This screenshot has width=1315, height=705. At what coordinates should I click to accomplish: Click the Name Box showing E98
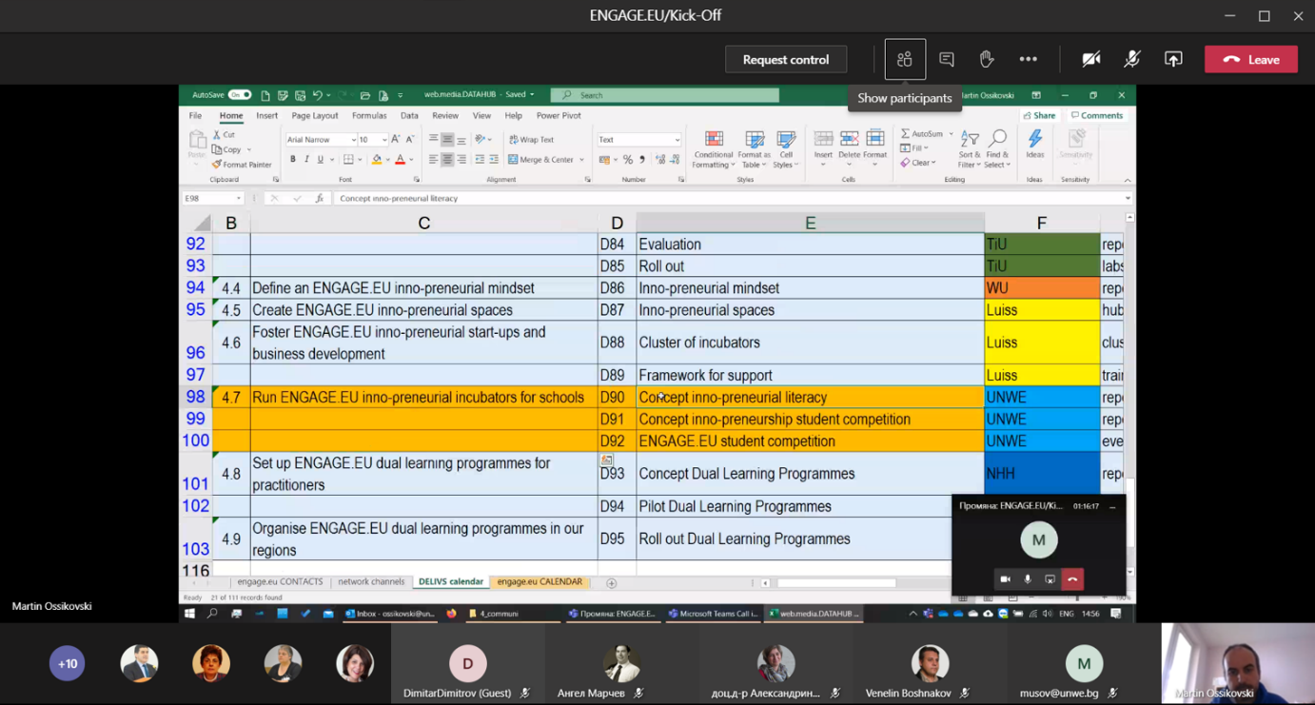coord(212,199)
